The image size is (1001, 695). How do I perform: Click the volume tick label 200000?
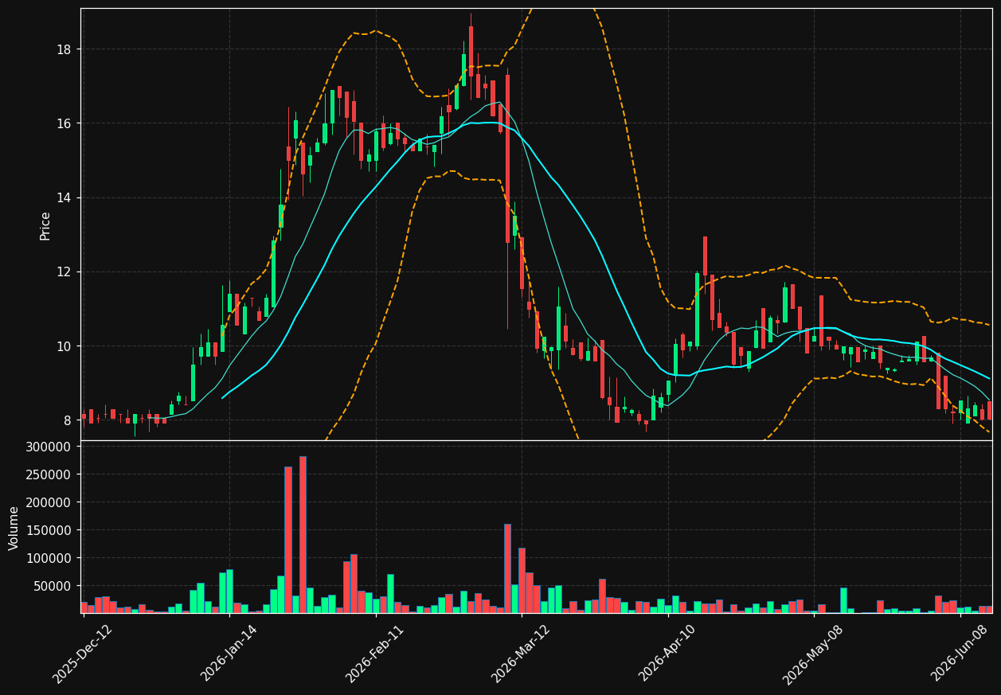tap(49, 502)
